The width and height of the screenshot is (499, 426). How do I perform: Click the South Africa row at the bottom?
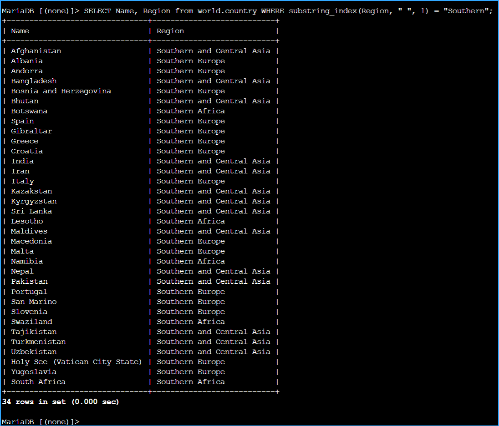(38, 381)
